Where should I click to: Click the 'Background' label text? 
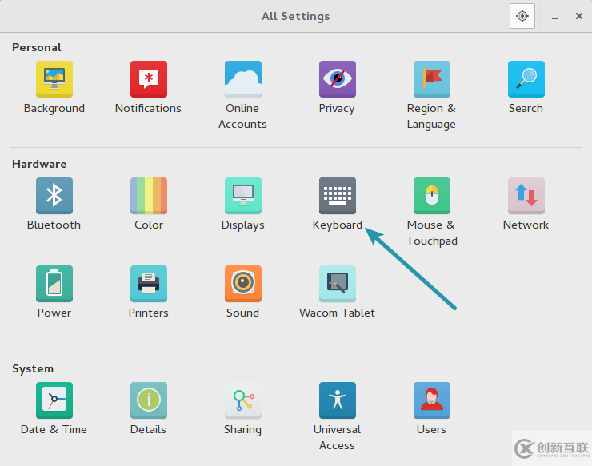[x=54, y=109]
